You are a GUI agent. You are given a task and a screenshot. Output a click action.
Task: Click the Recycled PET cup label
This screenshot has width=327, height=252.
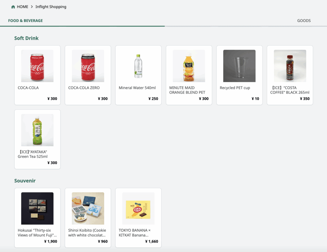235,88
